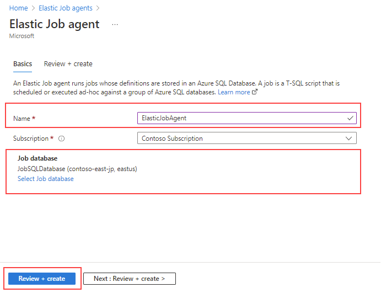Click the JobSQLDatabase server details text
This screenshot has height=293, width=381.
(x=77, y=169)
